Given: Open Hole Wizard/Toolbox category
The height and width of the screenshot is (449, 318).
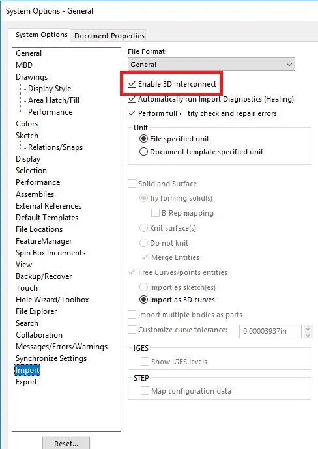Looking at the screenshot, I should tap(52, 300).
